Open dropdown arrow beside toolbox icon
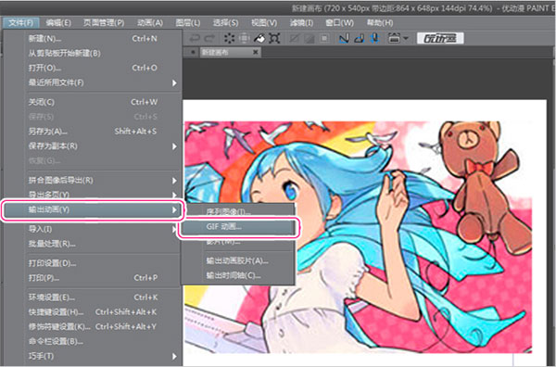This screenshot has width=556, height=367. (406, 38)
